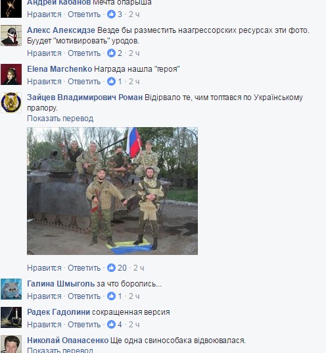Expand translation under Зайцев's comment

pos(60,119)
